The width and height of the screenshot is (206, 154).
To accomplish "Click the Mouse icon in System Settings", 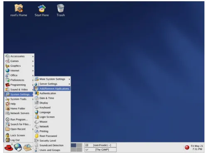I will pos(37,122).
